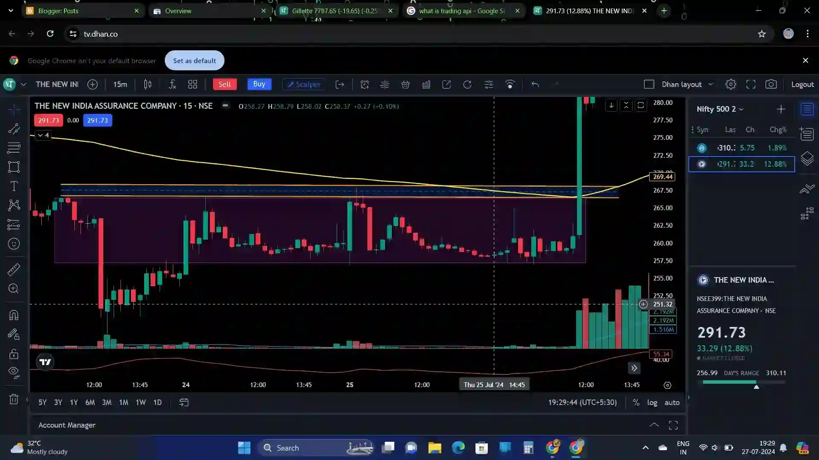Image resolution: width=819 pixels, height=460 pixels.
Task: Open chart settings gear icon
Action: (731, 84)
